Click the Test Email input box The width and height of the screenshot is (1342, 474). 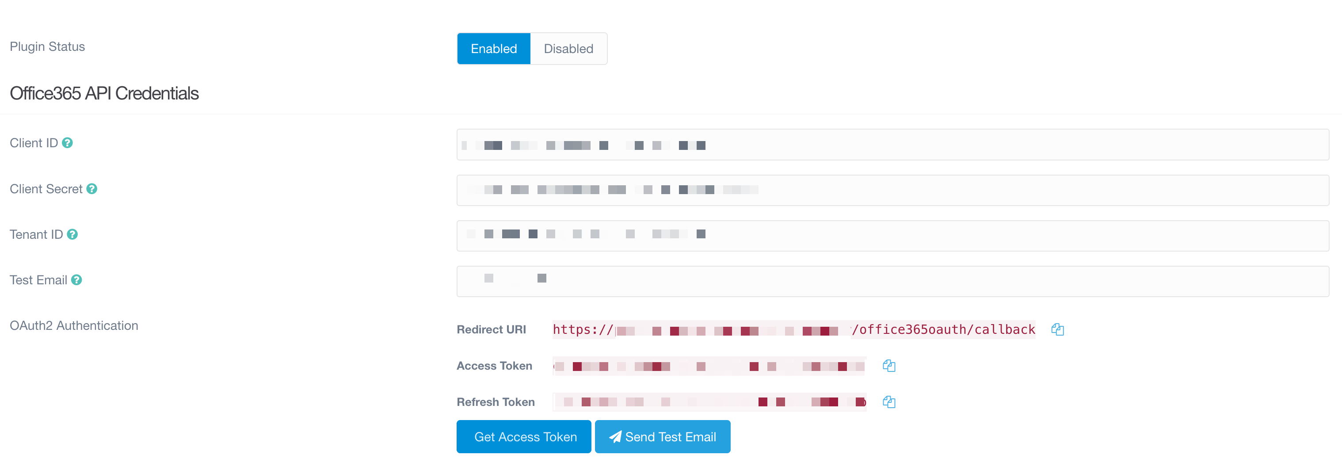tap(892, 281)
